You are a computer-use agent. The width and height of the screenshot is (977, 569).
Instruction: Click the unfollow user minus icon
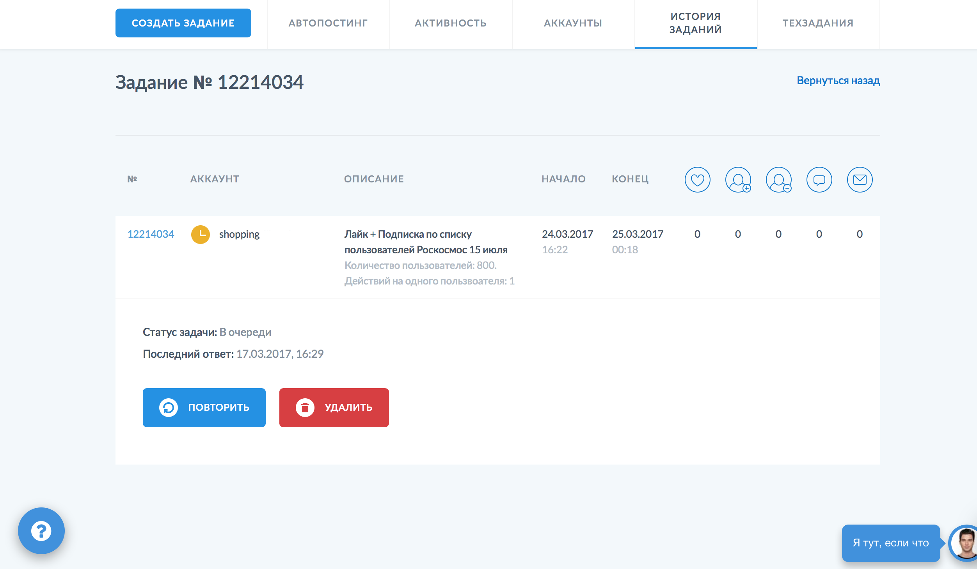point(778,180)
